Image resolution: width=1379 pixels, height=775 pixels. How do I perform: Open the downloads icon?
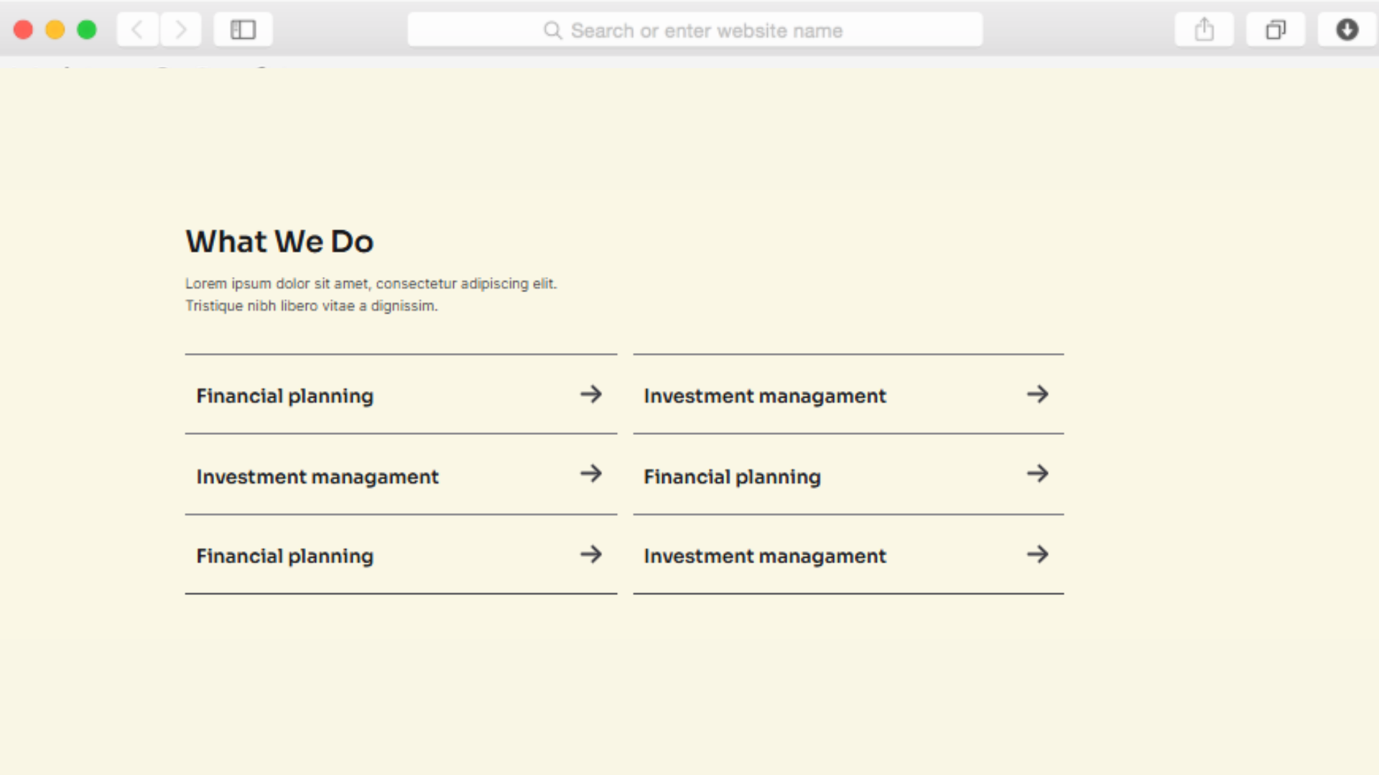coord(1347,29)
